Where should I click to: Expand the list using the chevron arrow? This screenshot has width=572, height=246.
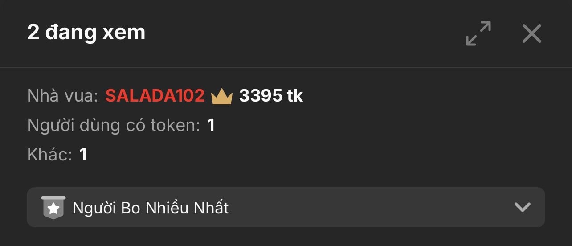coord(522,207)
